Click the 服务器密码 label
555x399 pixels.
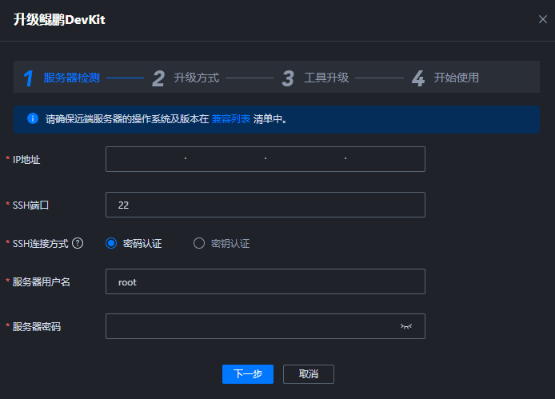pos(37,326)
